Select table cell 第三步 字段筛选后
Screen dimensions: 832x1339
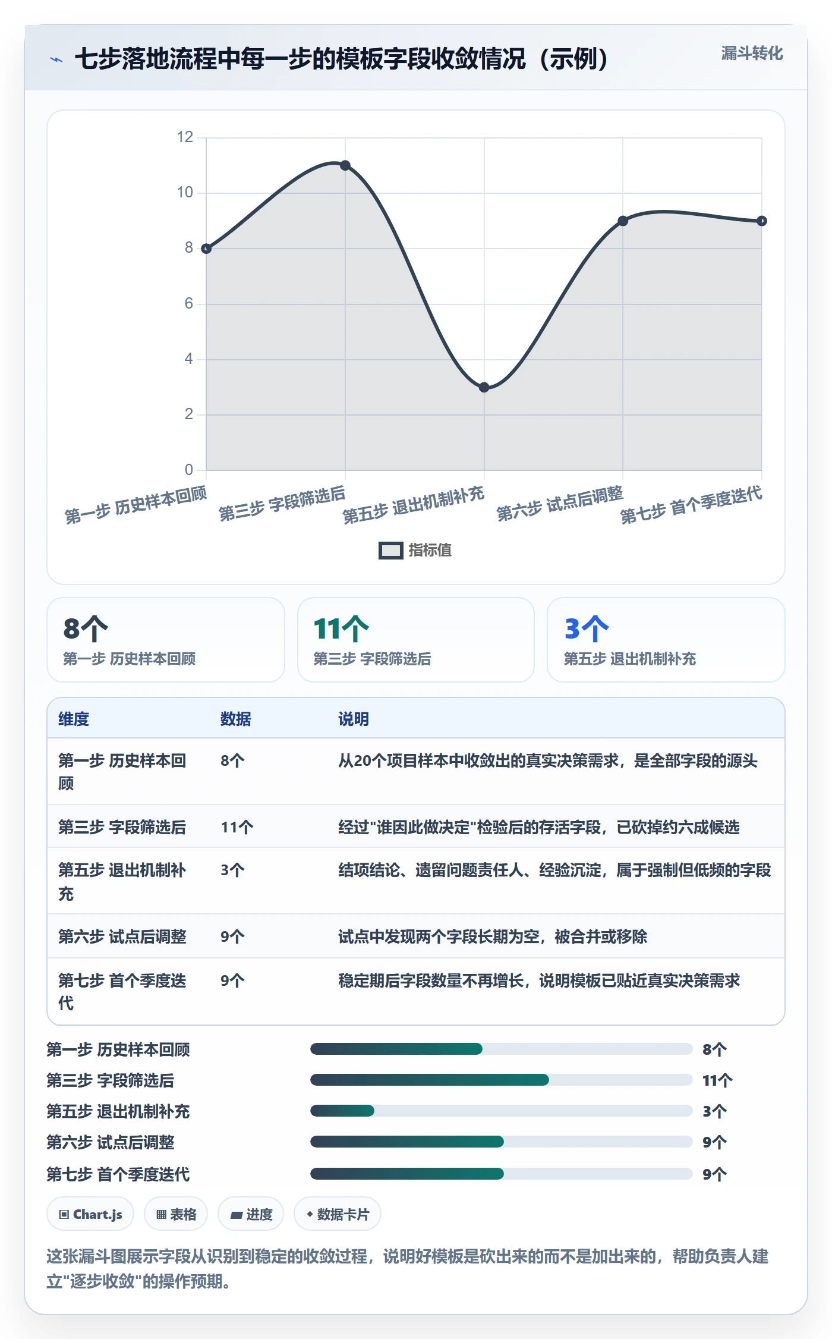pyautogui.click(x=122, y=827)
